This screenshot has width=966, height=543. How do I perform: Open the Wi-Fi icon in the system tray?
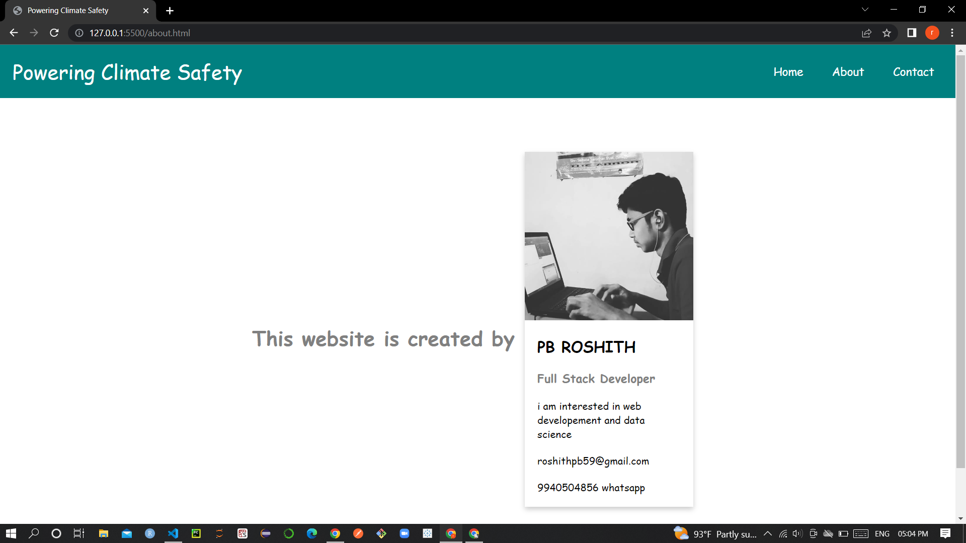click(x=783, y=534)
